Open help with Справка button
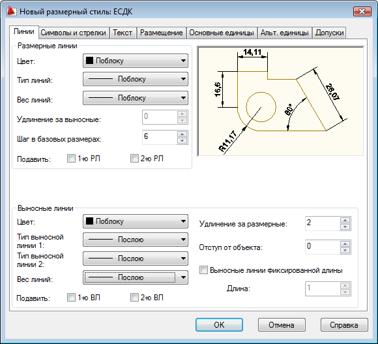This screenshot has width=378, height=344. tap(344, 324)
